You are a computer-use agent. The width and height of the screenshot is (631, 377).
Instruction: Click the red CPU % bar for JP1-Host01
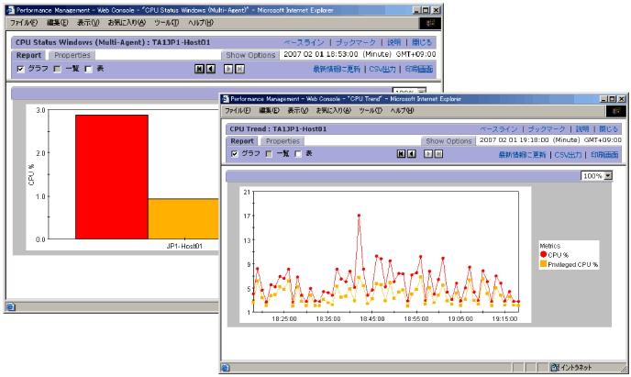(x=111, y=175)
